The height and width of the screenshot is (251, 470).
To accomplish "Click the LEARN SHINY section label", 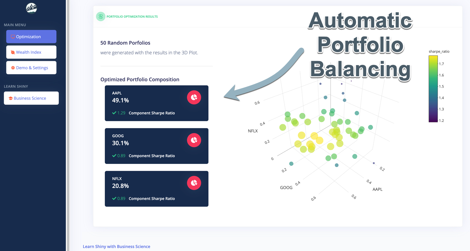I will tap(16, 87).
